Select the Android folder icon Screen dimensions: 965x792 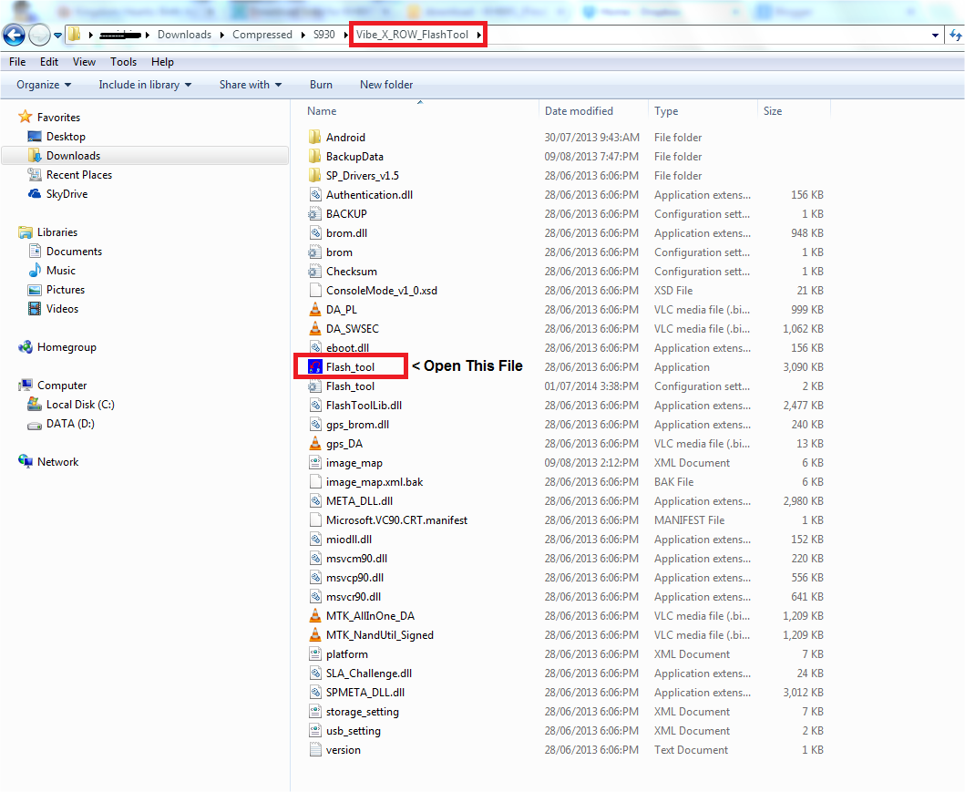click(x=315, y=137)
